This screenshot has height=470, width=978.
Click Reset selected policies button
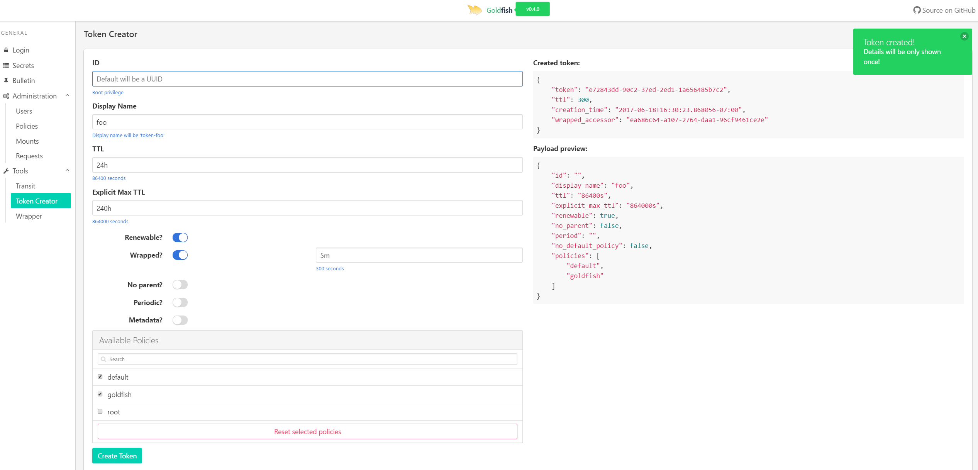click(x=307, y=431)
